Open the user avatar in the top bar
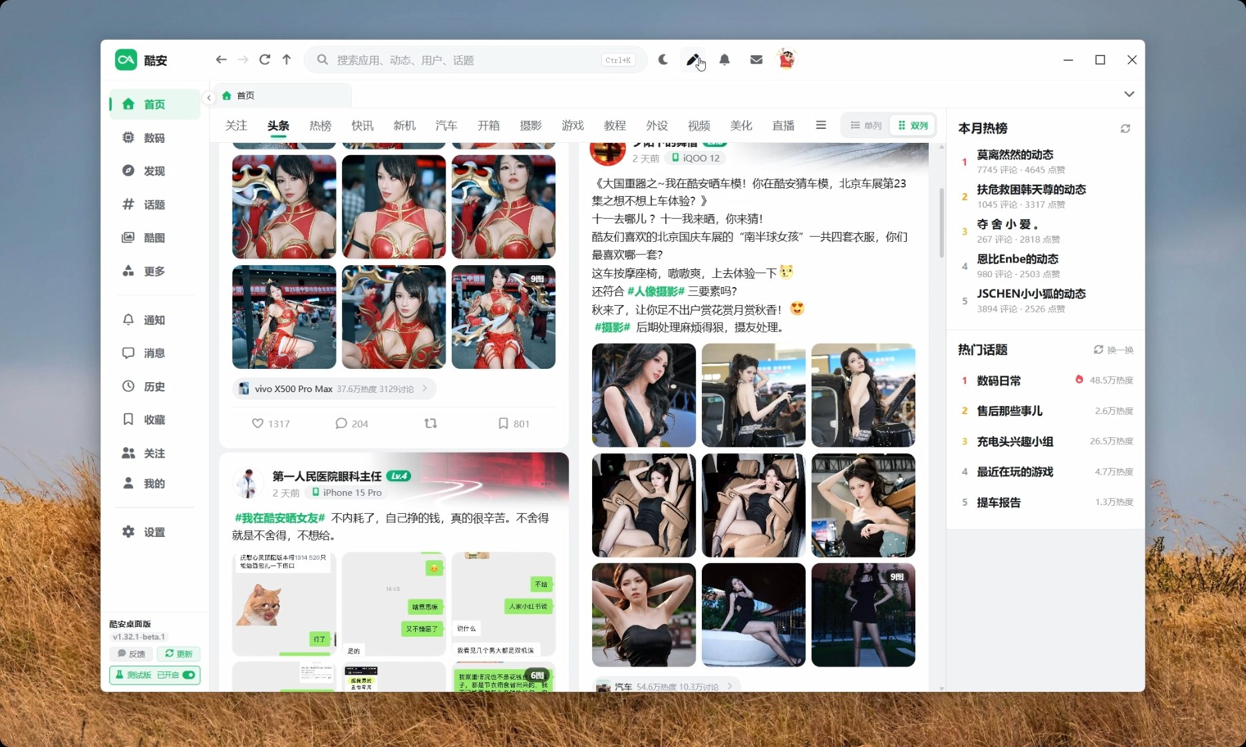The image size is (1246, 747). [787, 59]
